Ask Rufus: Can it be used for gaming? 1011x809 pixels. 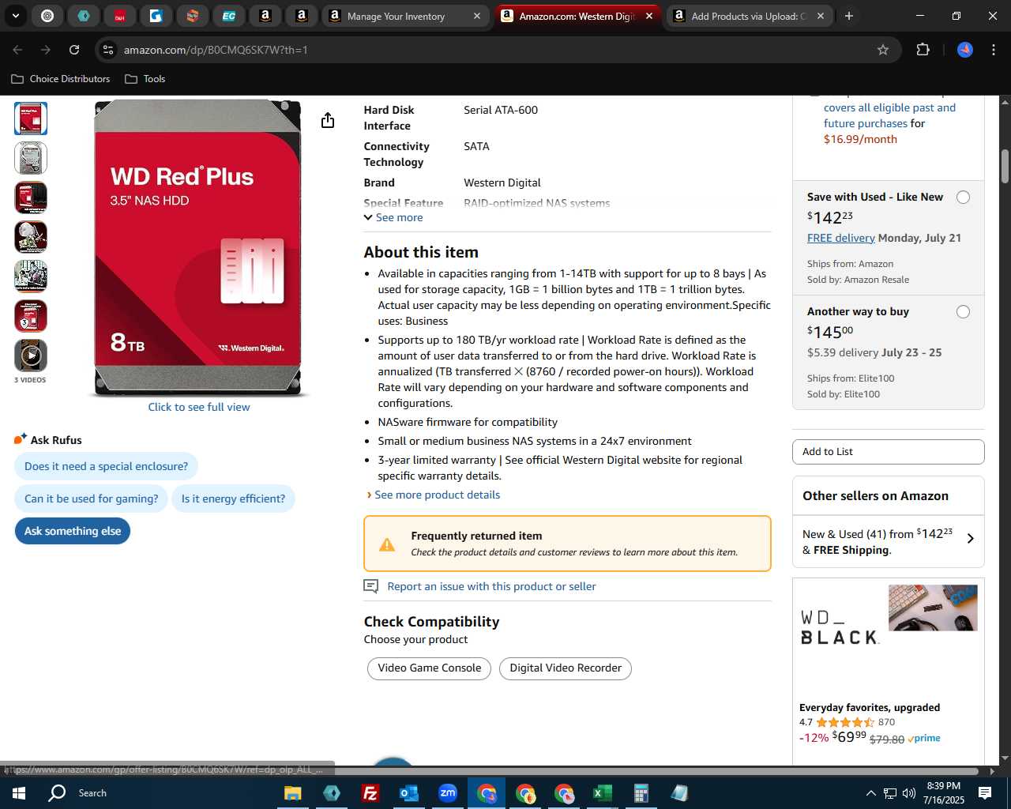coord(91,499)
